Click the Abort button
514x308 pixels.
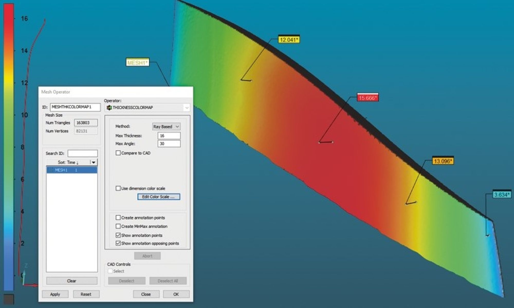[x=147, y=256]
